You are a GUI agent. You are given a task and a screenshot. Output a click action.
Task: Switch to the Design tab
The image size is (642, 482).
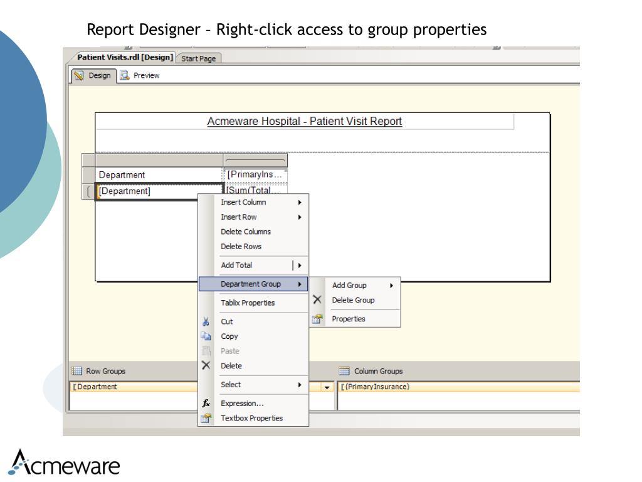94,76
